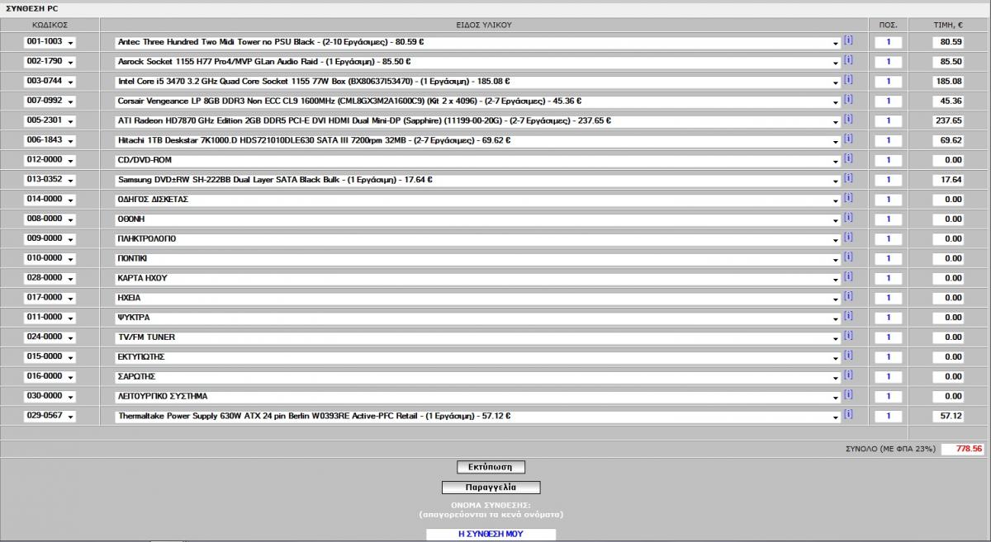
Task: Open the ΠΛΗΚΤΡΟΛΟΓΙΟ item dropdown
Action: (x=478, y=239)
